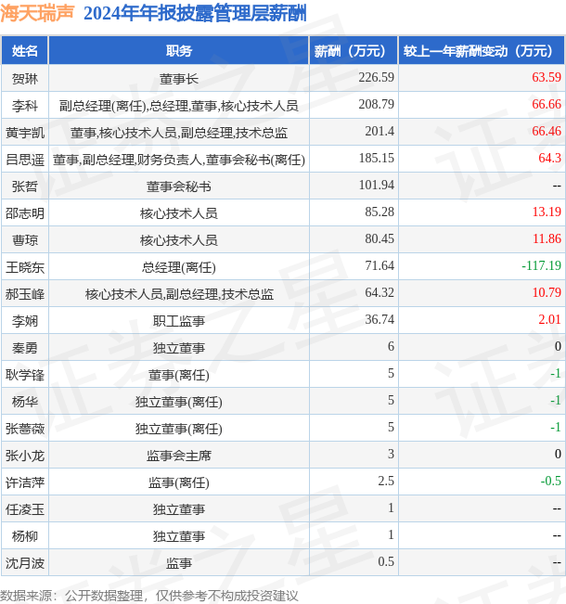This screenshot has width=566, height=604.
Task: Click salary value 101.94
Action: (x=376, y=185)
